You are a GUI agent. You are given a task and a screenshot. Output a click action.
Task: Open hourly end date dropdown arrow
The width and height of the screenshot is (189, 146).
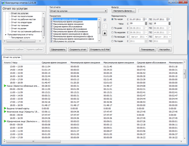coord(170,19)
